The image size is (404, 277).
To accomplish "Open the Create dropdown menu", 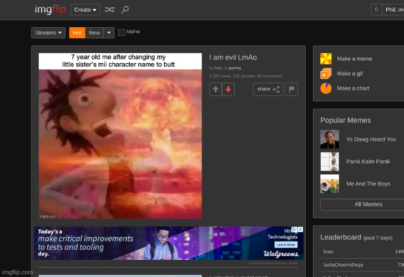I will pyautogui.click(x=85, y=10).
